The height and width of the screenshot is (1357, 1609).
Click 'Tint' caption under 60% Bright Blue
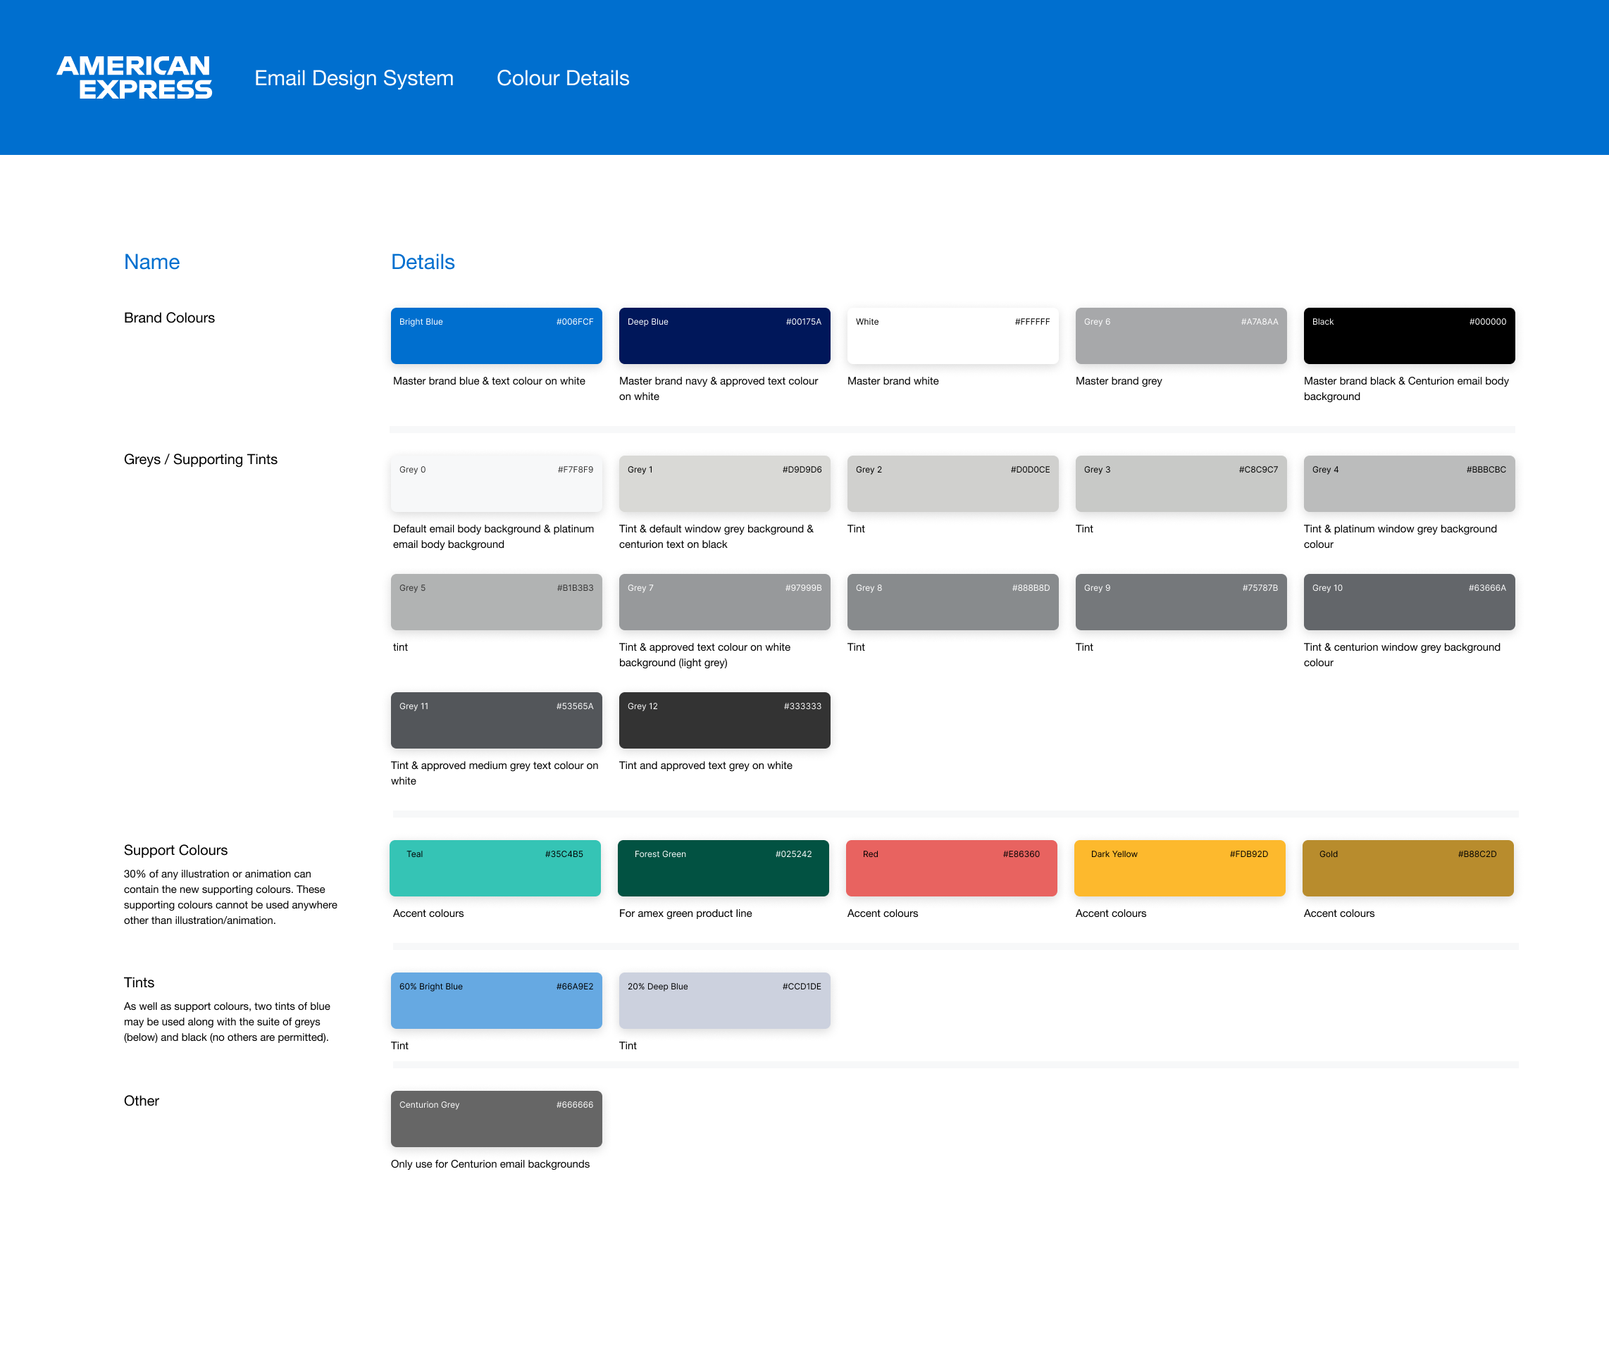point(399,1046)
